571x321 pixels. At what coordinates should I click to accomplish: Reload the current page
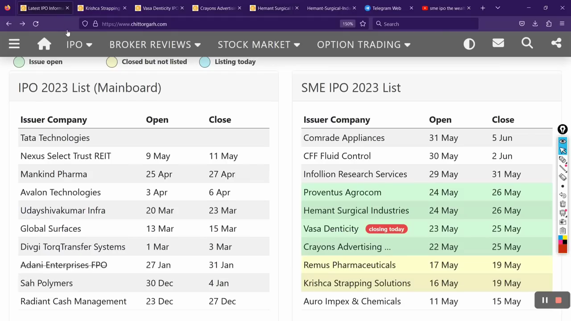click(x=36, y=24)
